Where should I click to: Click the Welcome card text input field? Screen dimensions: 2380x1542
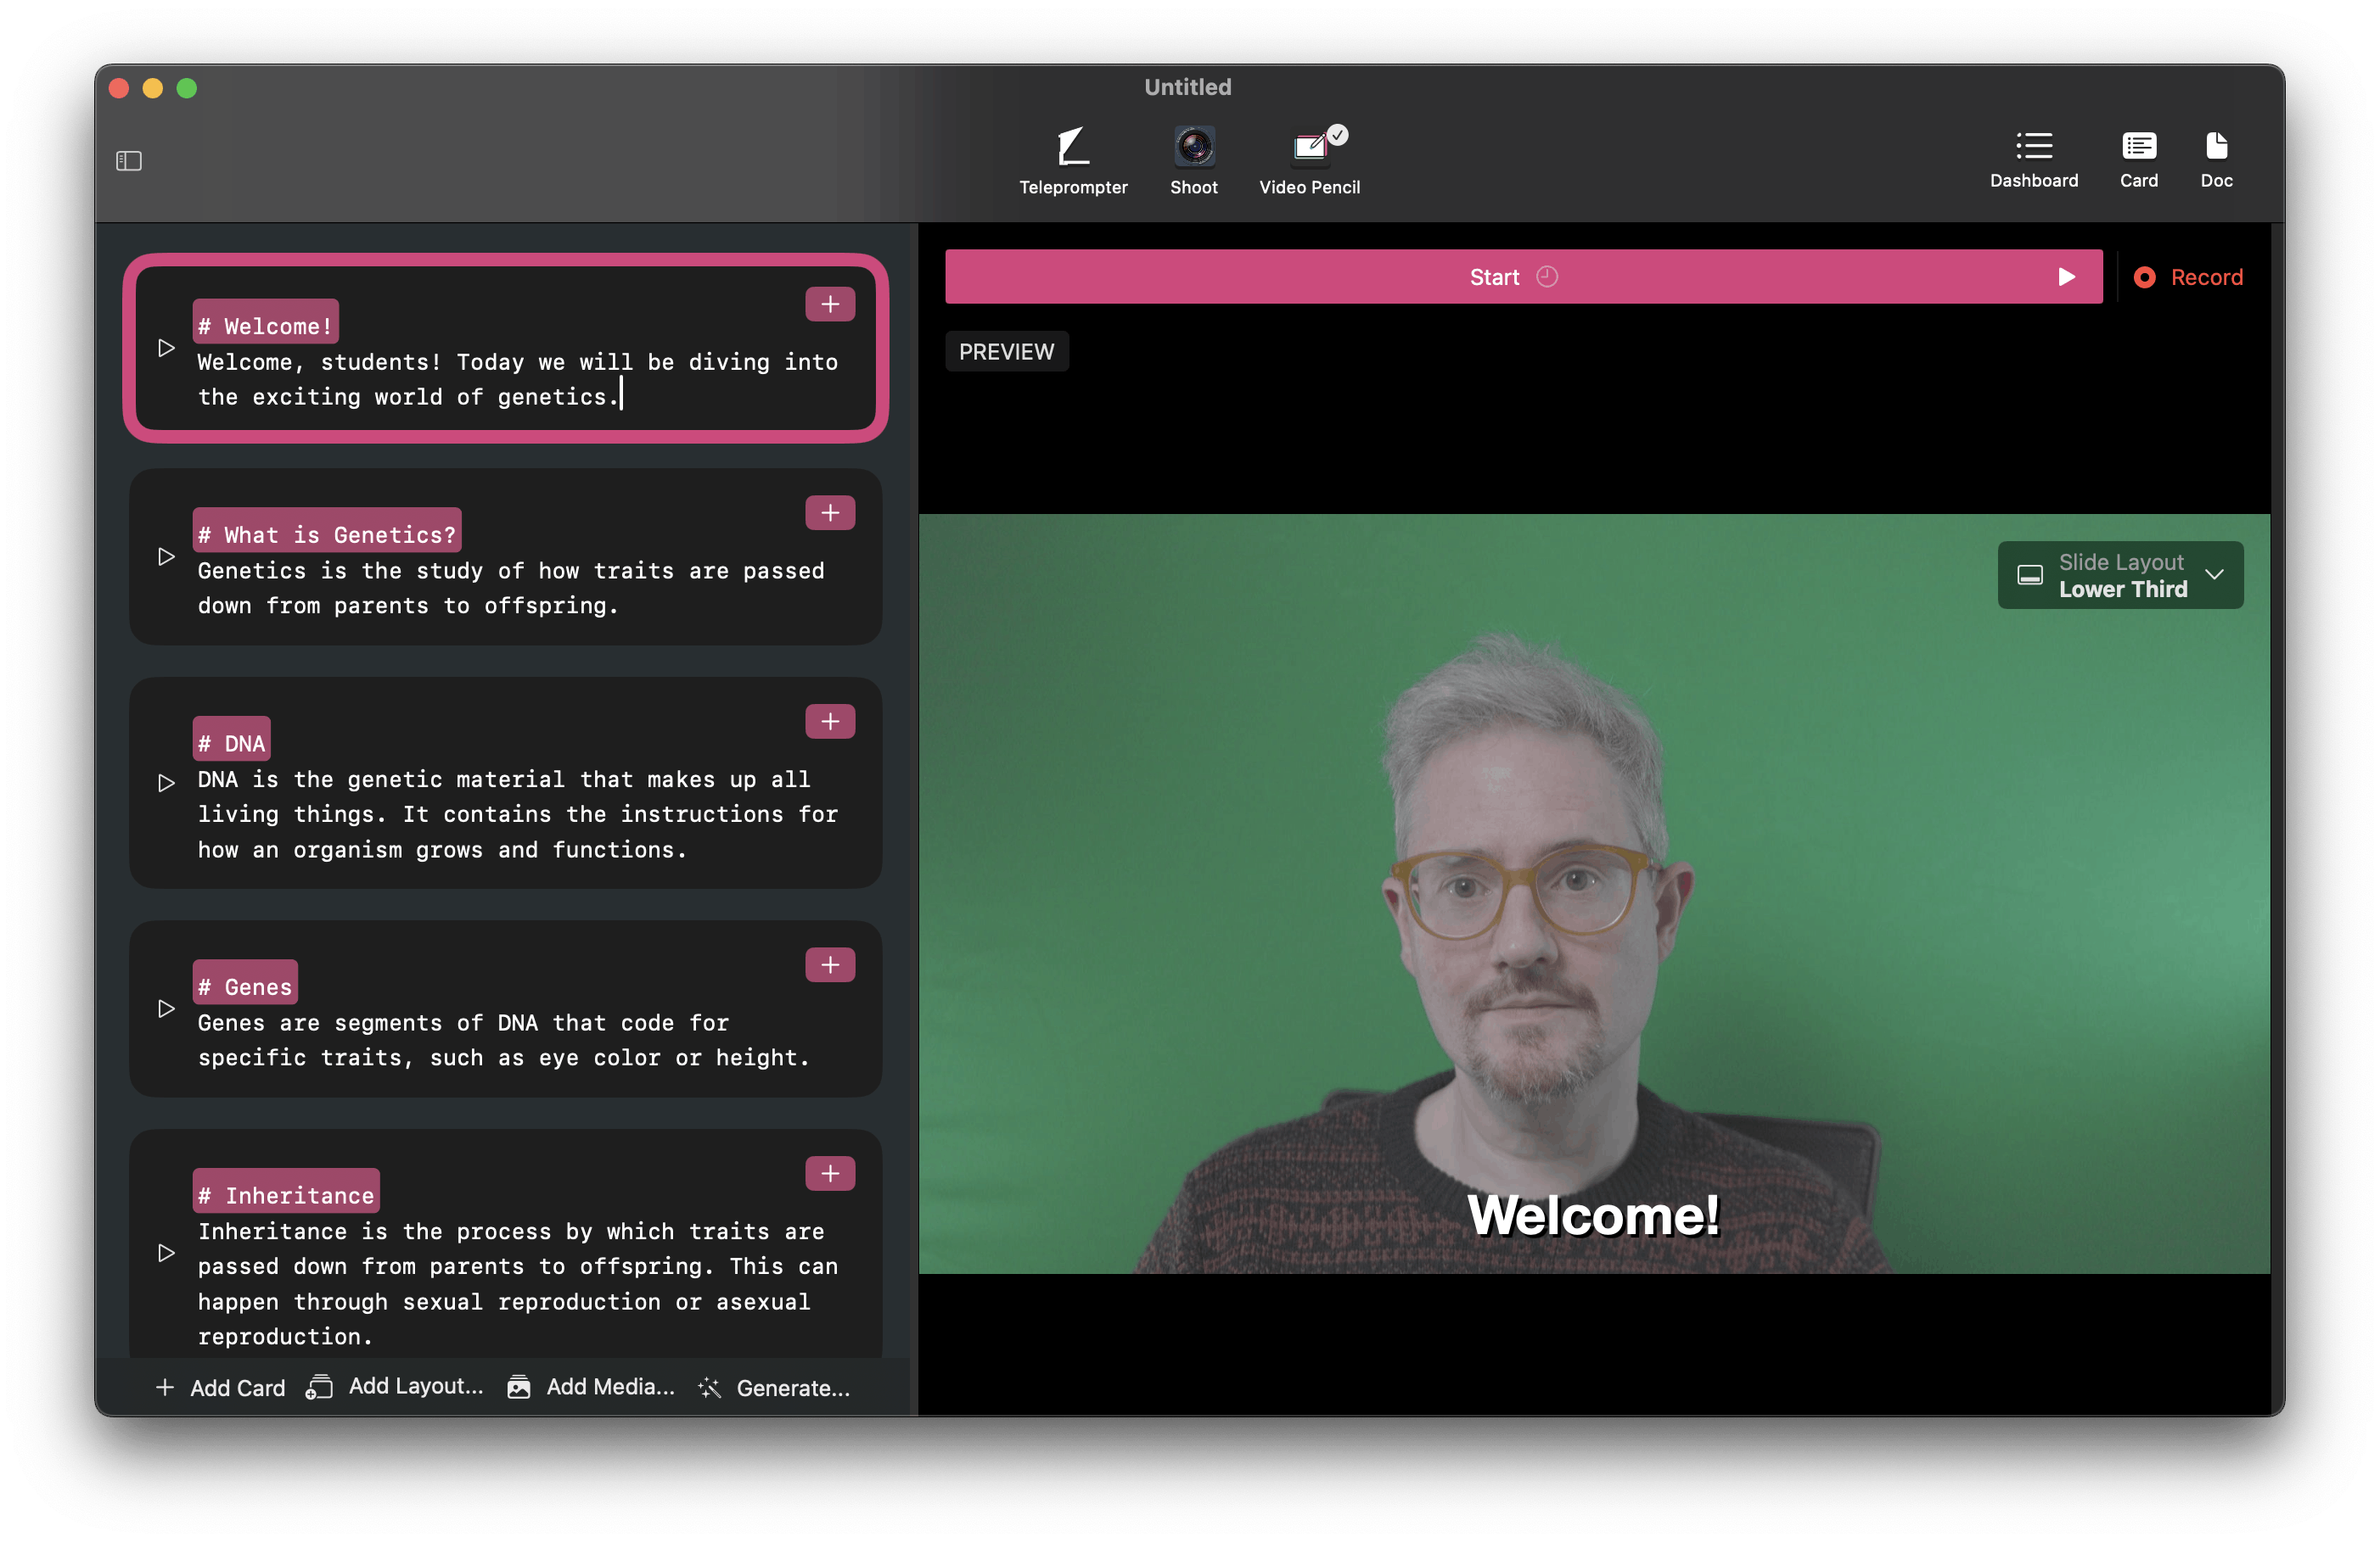(x=517, y=377)
